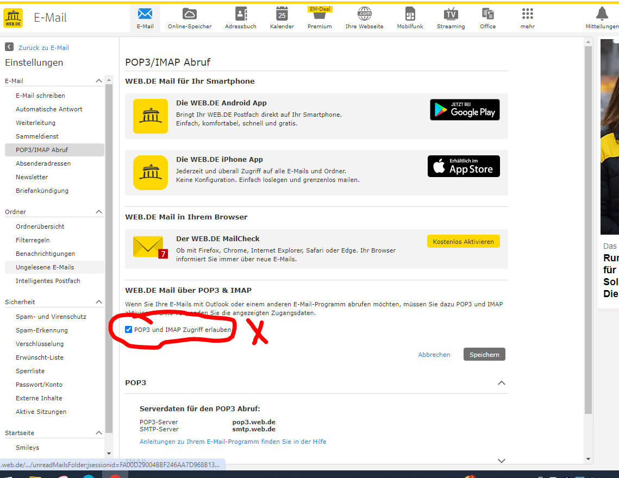The width and height of the screenshot is (619, 478).
Task: Open the Adressbuch icon
Action: click(241, 14)
